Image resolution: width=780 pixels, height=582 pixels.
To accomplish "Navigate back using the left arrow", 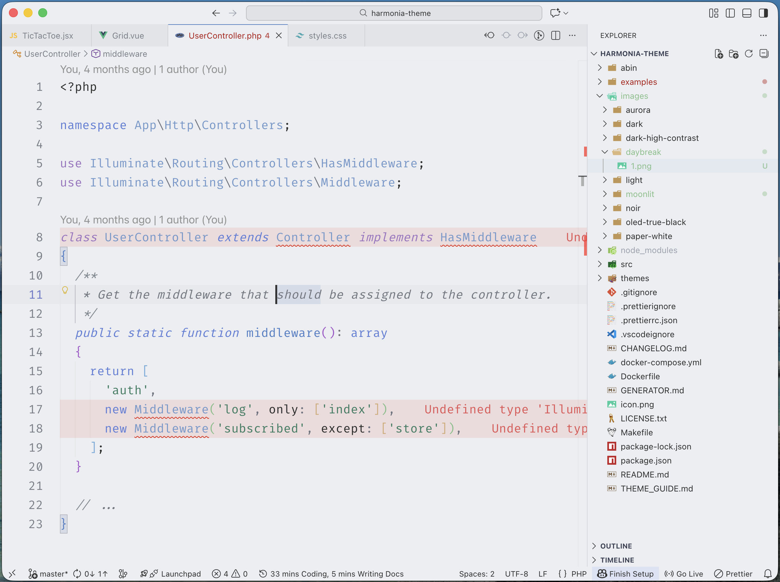I will coord(215,13).
